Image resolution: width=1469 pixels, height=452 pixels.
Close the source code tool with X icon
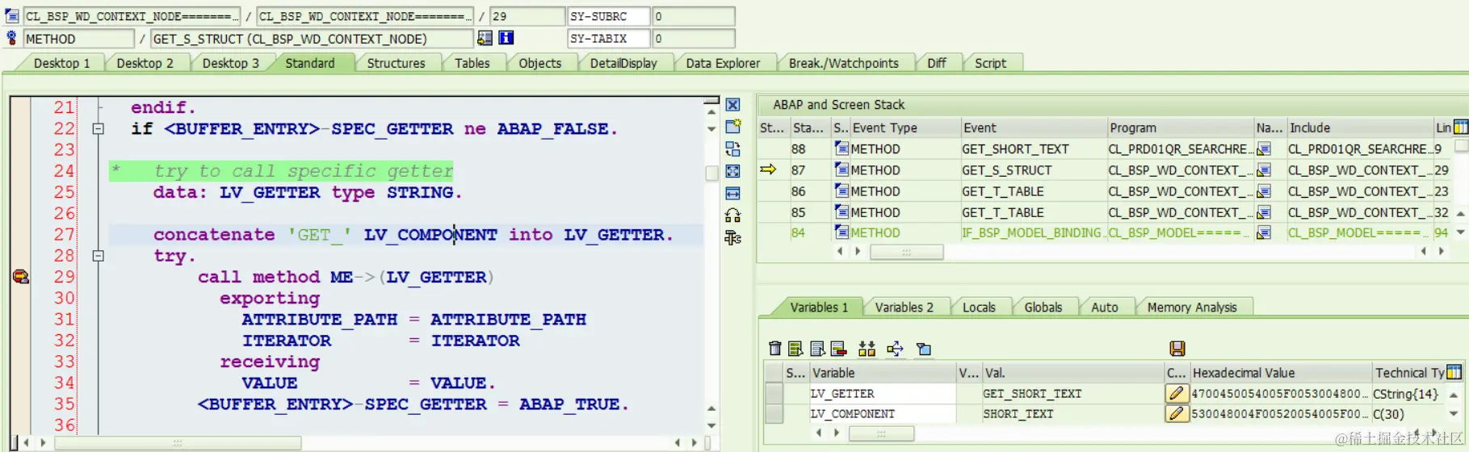click(732, 105)
